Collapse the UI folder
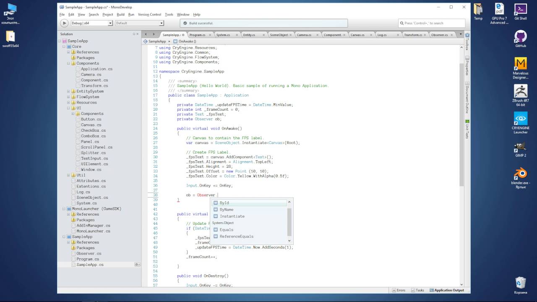This screenshot has height=302, width=537. pyautogui.click(x=68, y=108)
